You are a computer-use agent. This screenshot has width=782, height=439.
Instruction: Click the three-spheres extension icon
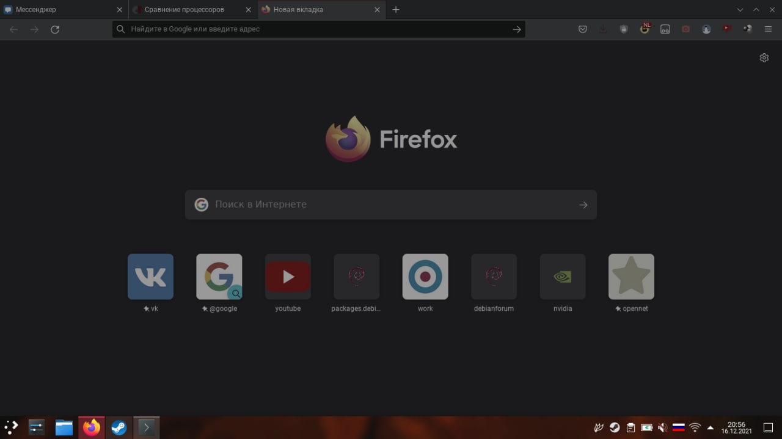tap(747, 28)
